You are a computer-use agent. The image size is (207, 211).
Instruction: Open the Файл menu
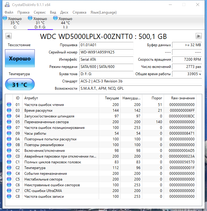pyautogui.click(x=9, y=12)
